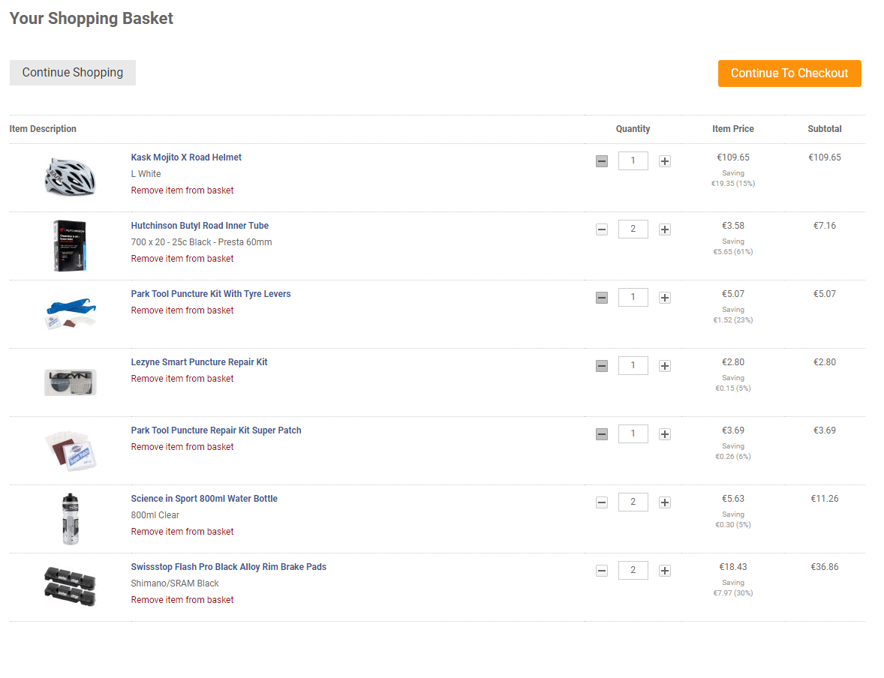Click the Swissstop brake pads thumbnail
The image size is (884, 678).
[x=70, y=586]
